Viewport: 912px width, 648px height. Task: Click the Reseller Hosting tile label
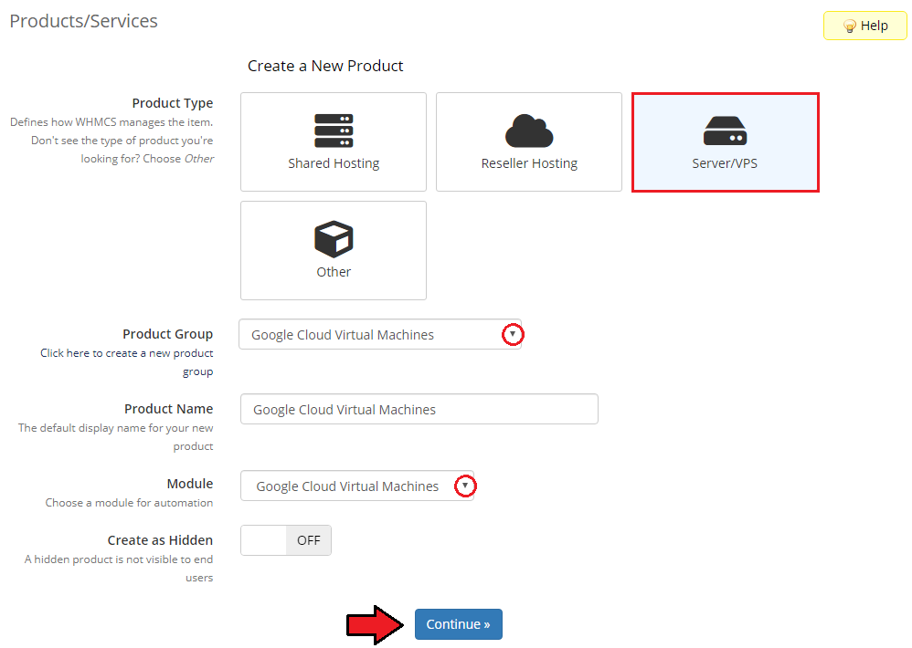click(x=529, y=163)
